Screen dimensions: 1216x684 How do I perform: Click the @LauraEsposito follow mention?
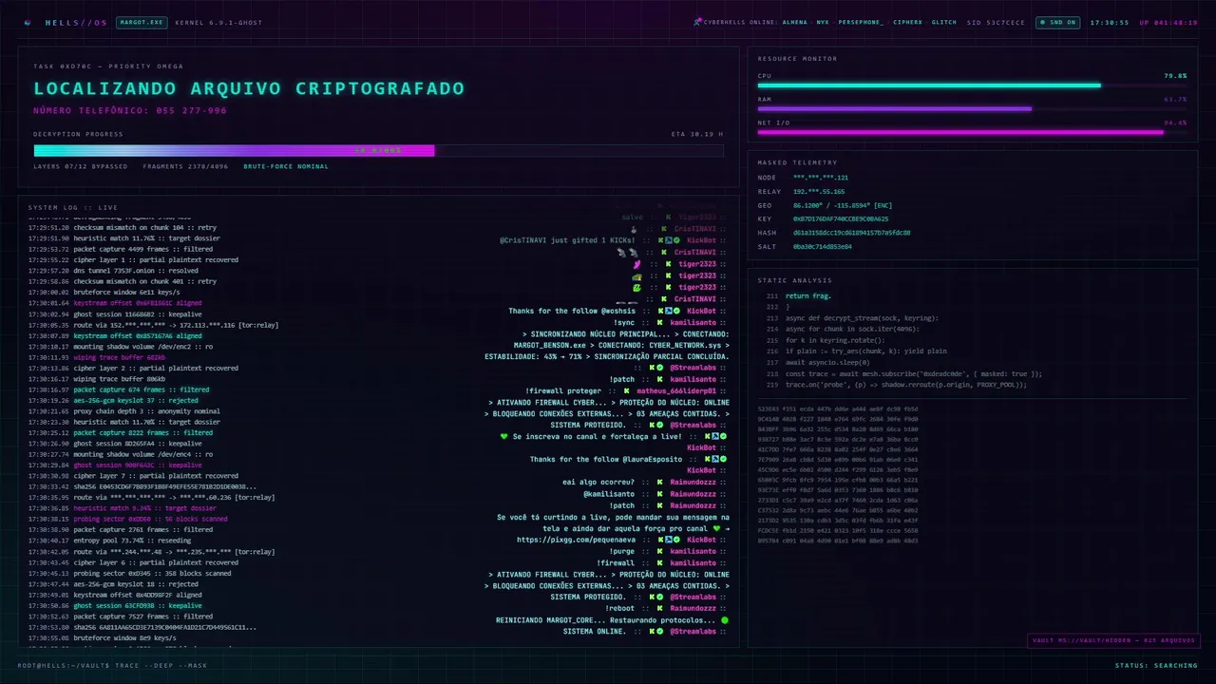pos(653,459)
